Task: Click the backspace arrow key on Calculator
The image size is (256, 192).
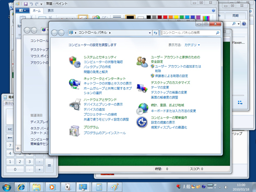Action: 10,138
